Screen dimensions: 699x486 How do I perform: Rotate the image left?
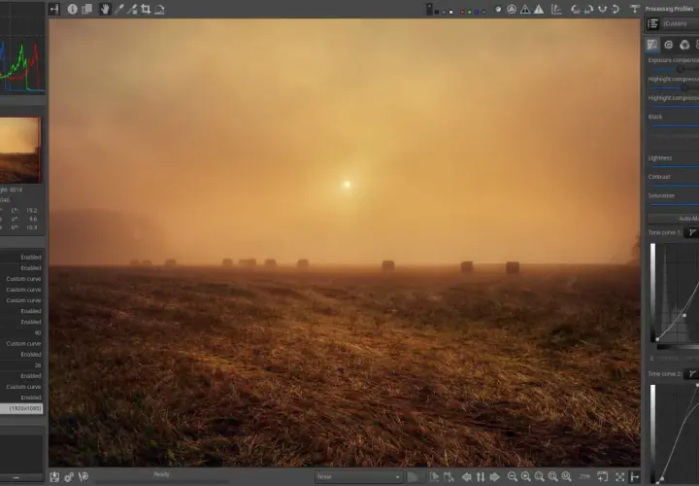[x=576, y=9]
